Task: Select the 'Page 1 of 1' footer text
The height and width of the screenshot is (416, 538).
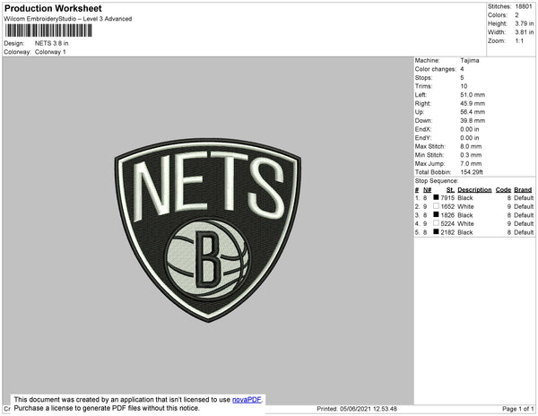Action: 517,409
